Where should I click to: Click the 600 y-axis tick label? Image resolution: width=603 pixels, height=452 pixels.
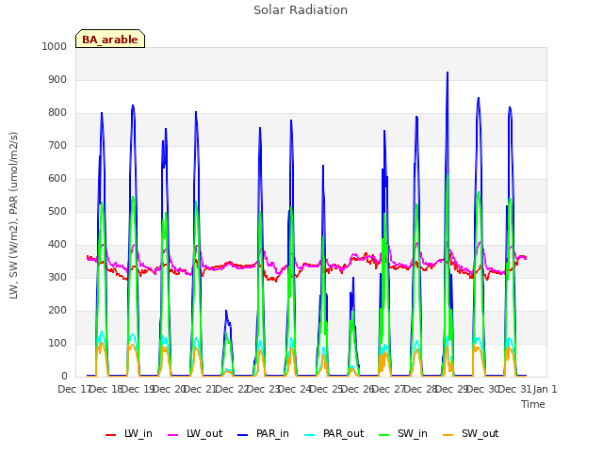(x=57, y=178)
